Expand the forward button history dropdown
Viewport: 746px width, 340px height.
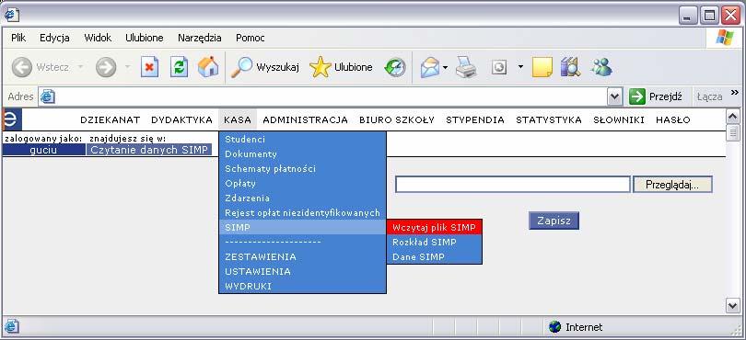[x=127, y=67]
